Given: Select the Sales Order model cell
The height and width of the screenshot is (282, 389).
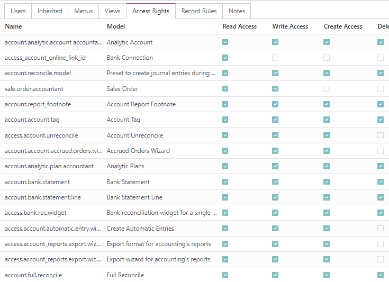Looking at the screenshot, I should tap(122, 89).
